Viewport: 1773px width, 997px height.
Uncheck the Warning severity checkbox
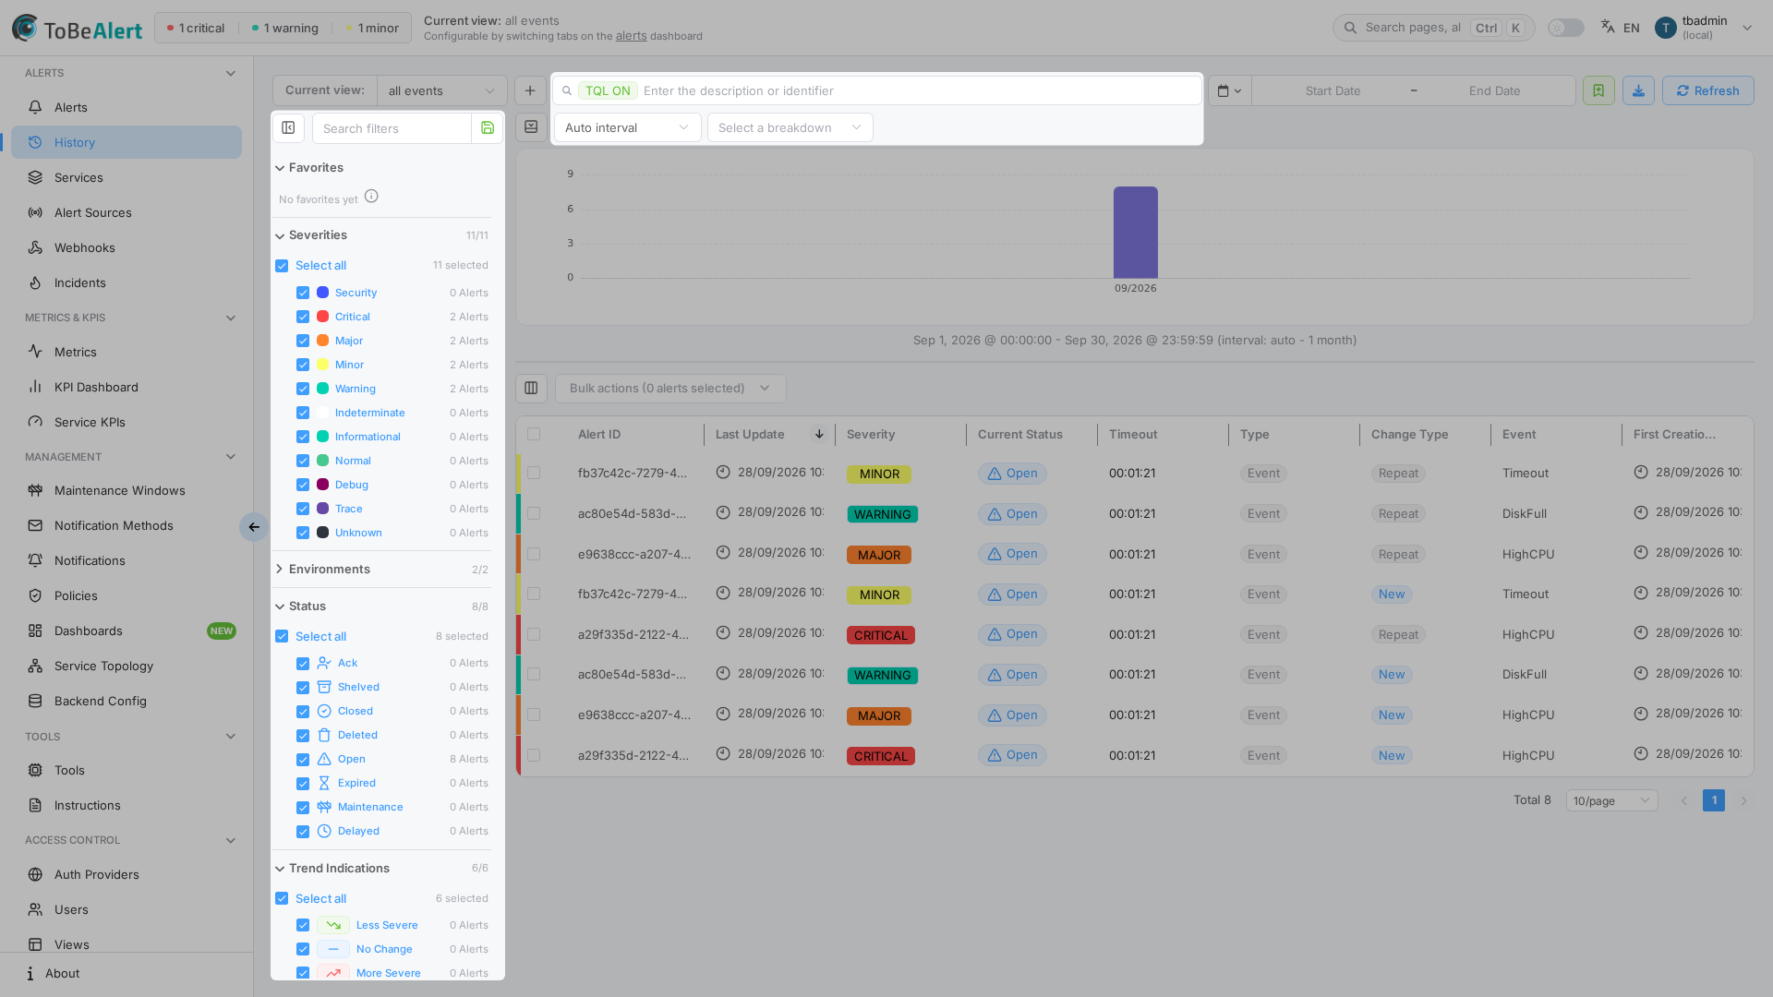[303, 389]
